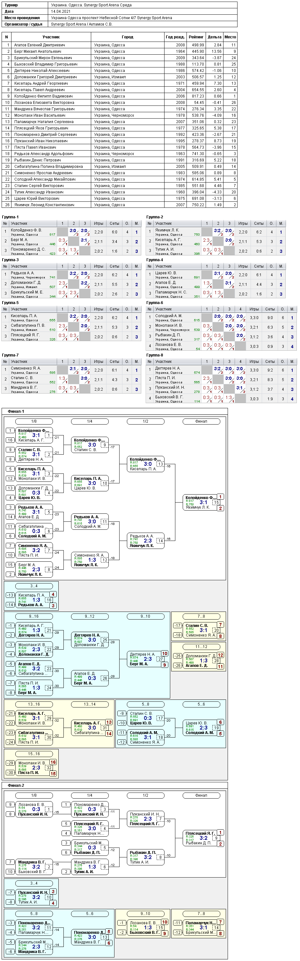The image size is (300, 961).
Task: Click the Группа-8 heading
Action: [155, 355]
